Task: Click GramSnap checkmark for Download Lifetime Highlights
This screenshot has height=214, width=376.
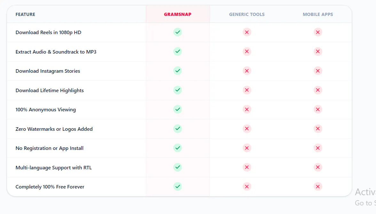Action: 177,90
